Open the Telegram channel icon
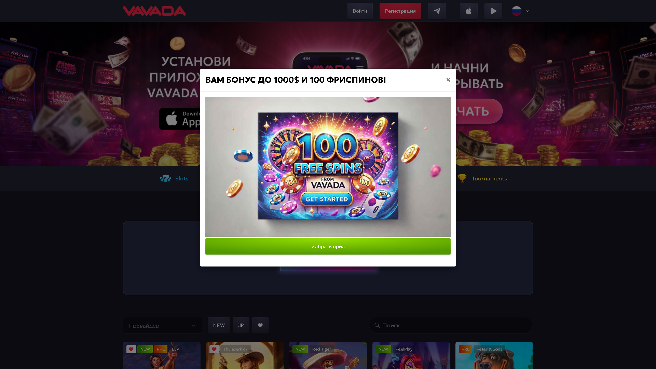The height and width of the screenshot is (369, 656). pos(437,11)
